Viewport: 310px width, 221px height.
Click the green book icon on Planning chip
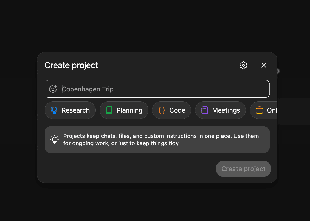109,110
